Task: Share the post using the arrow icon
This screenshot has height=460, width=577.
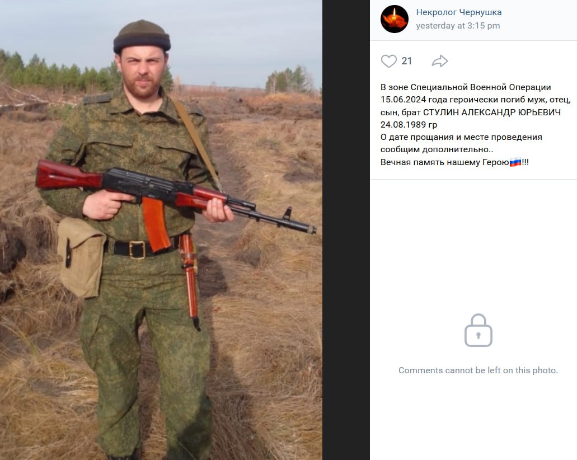Action: [440, 61]
